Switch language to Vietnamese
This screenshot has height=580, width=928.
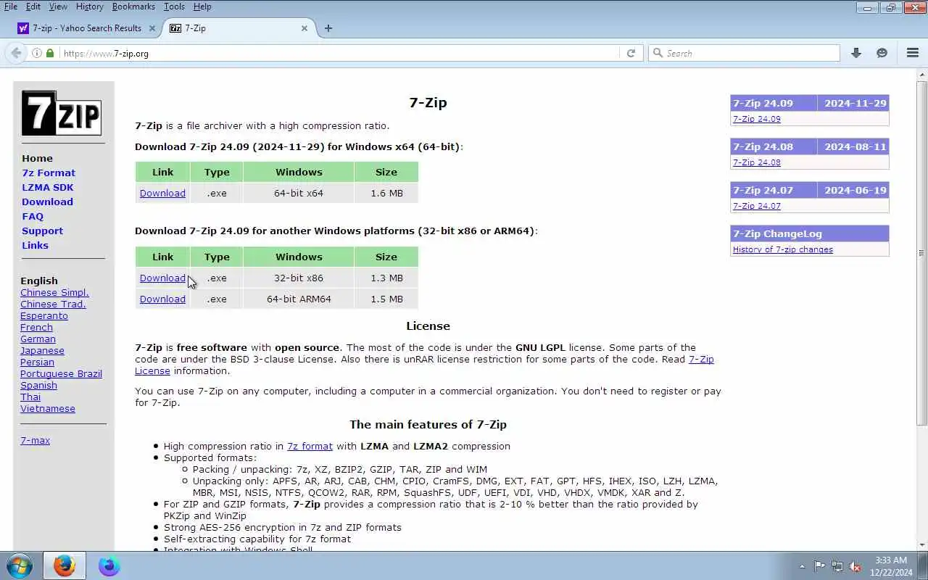click(48, 409)
